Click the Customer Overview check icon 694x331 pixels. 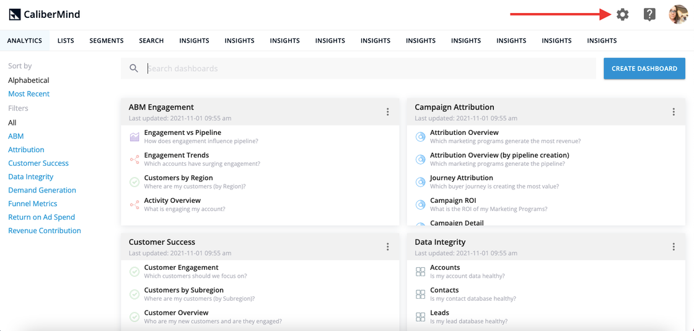pos(134,316)
